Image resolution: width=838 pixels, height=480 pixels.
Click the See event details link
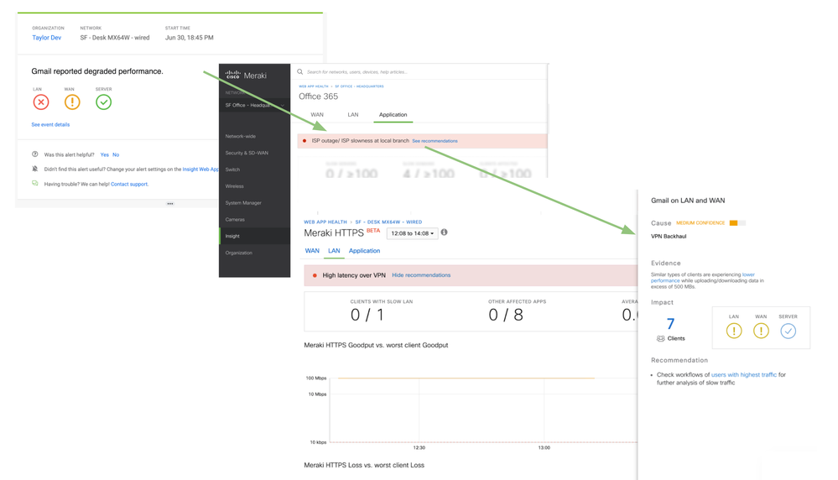click(x=50, y=124)
